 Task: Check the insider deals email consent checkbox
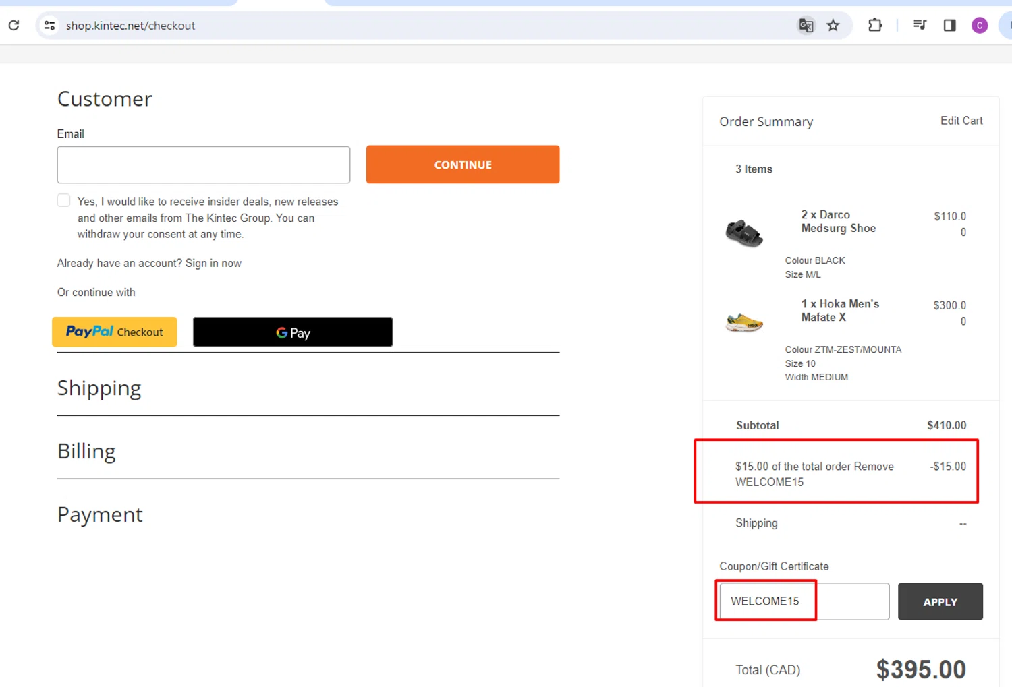[x=64, y=200]
